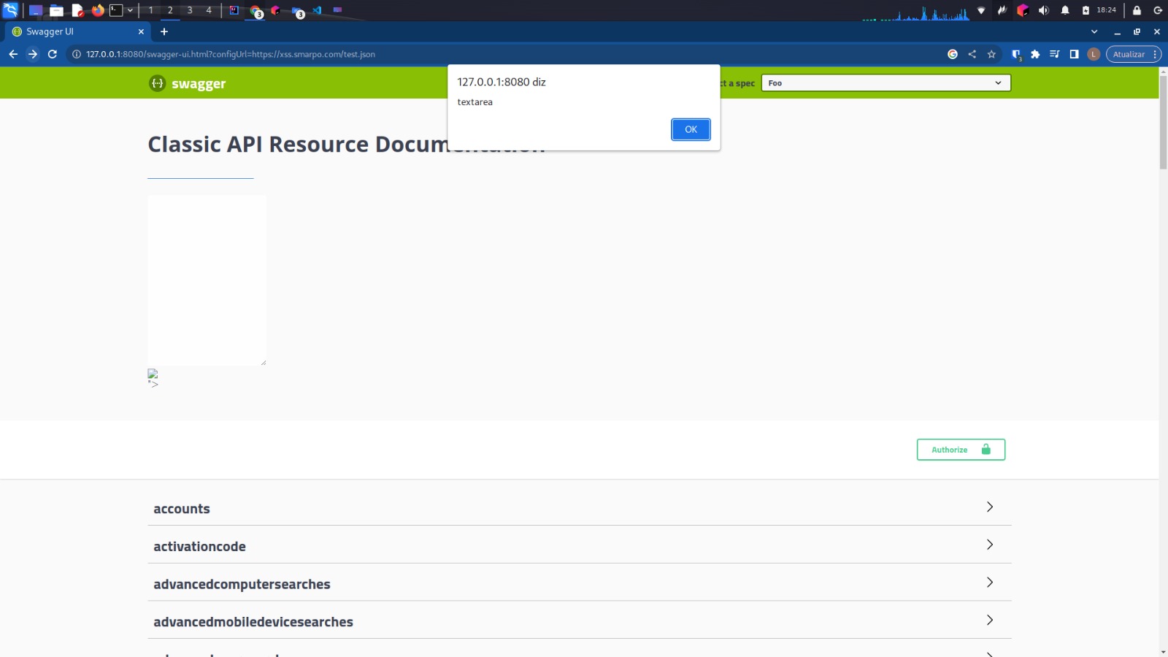The width and height of the screenshot is (1168, 657).
Task: Click the Atualizar update button
Action: coord(1133,54)
